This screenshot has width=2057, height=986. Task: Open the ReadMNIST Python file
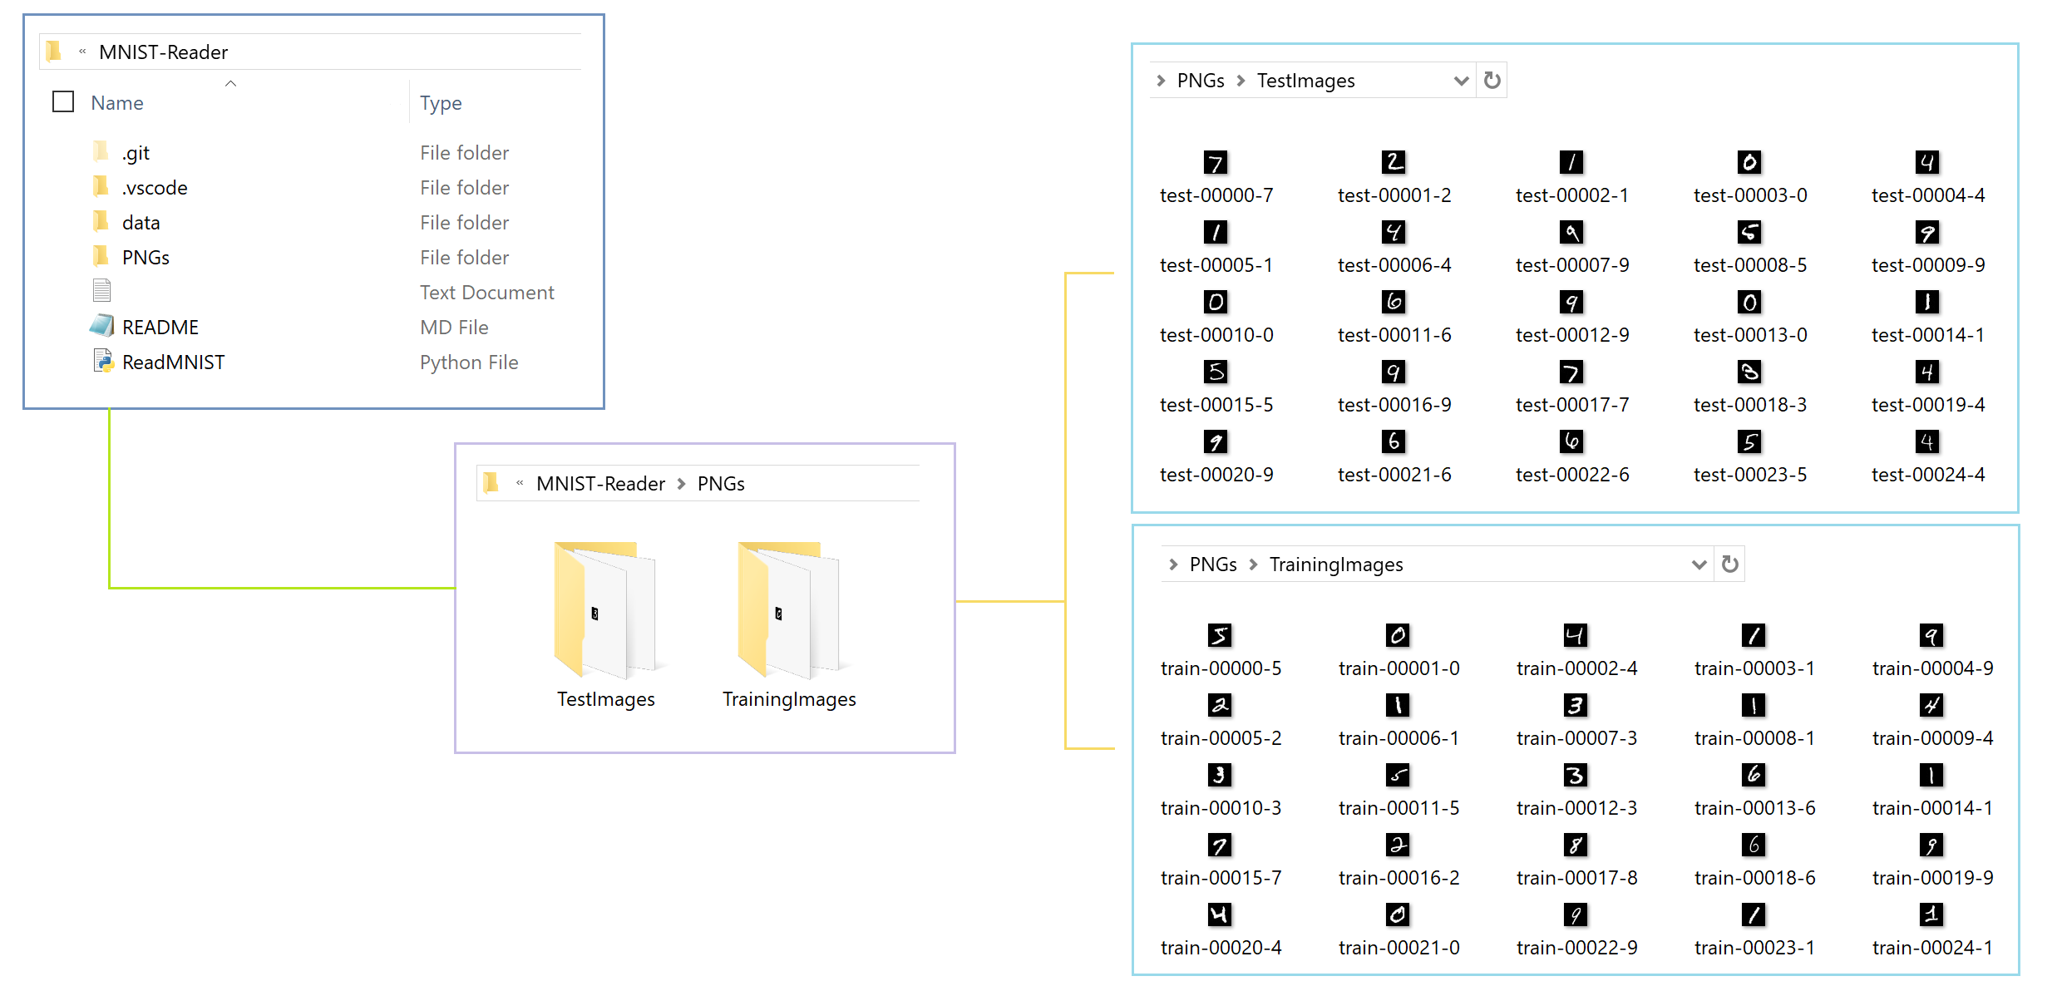[x=173, y=362]
